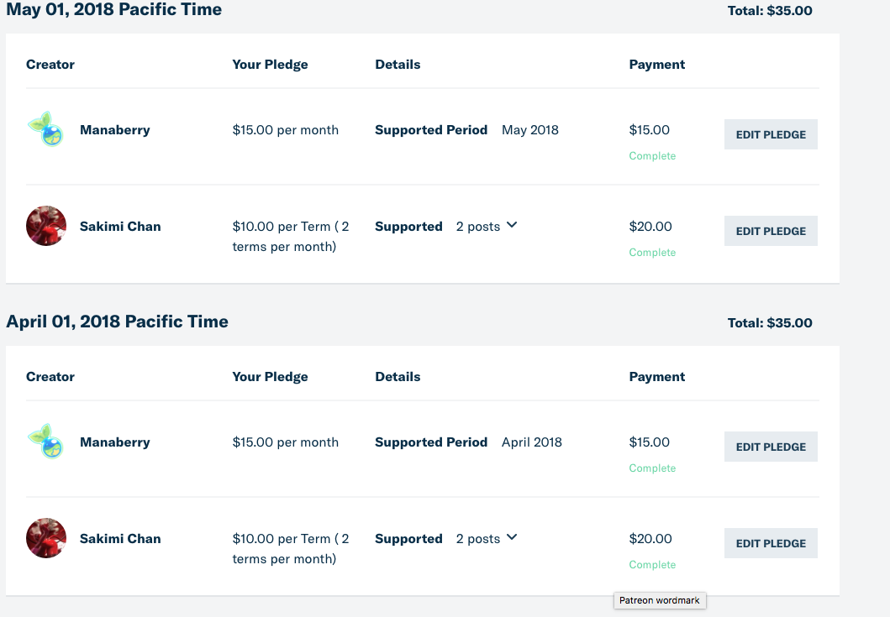This screenshot has height=617, width=890.
Task: Expand the 2 posts chevron for May
Action: coord(512,225)
